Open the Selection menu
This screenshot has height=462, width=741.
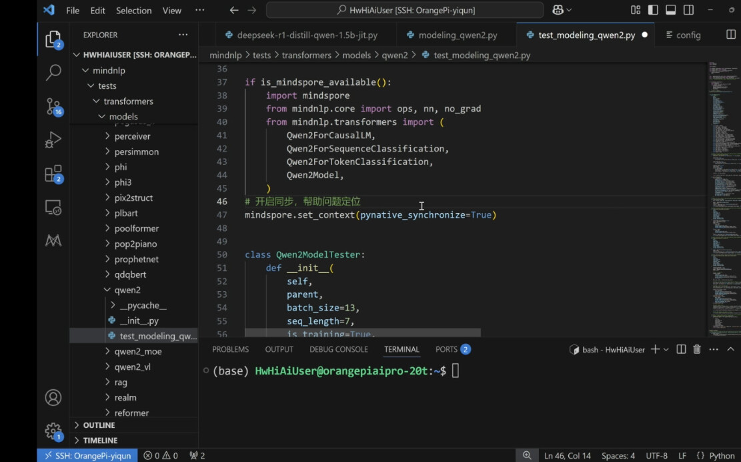(x=133, y=11)
